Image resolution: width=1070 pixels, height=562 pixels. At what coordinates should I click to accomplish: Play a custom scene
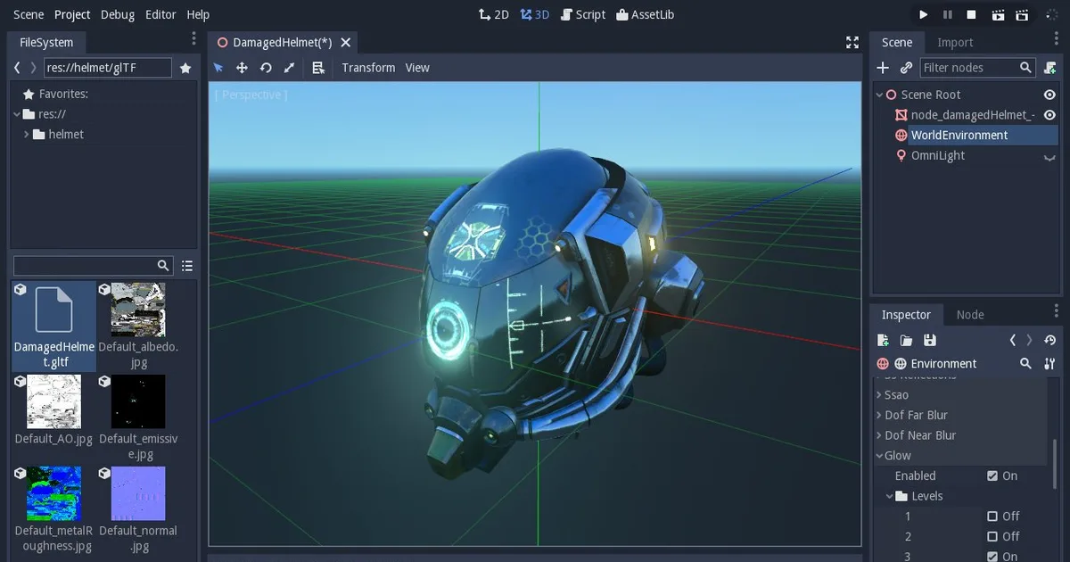click(1024, 14)
